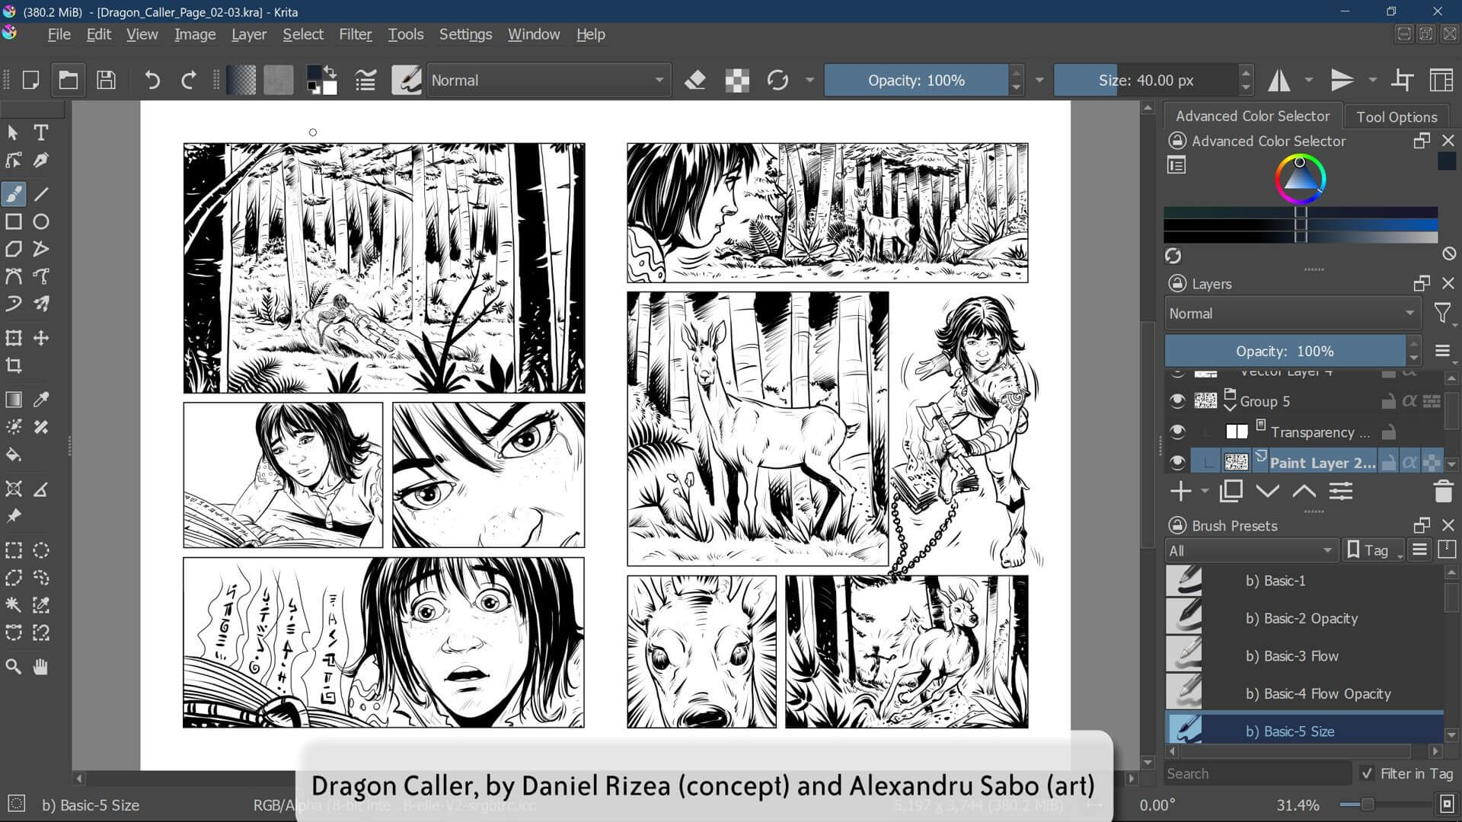Select the Zoom tool
The width and height of the screenshot is (1462, 822).
point(12,667)
